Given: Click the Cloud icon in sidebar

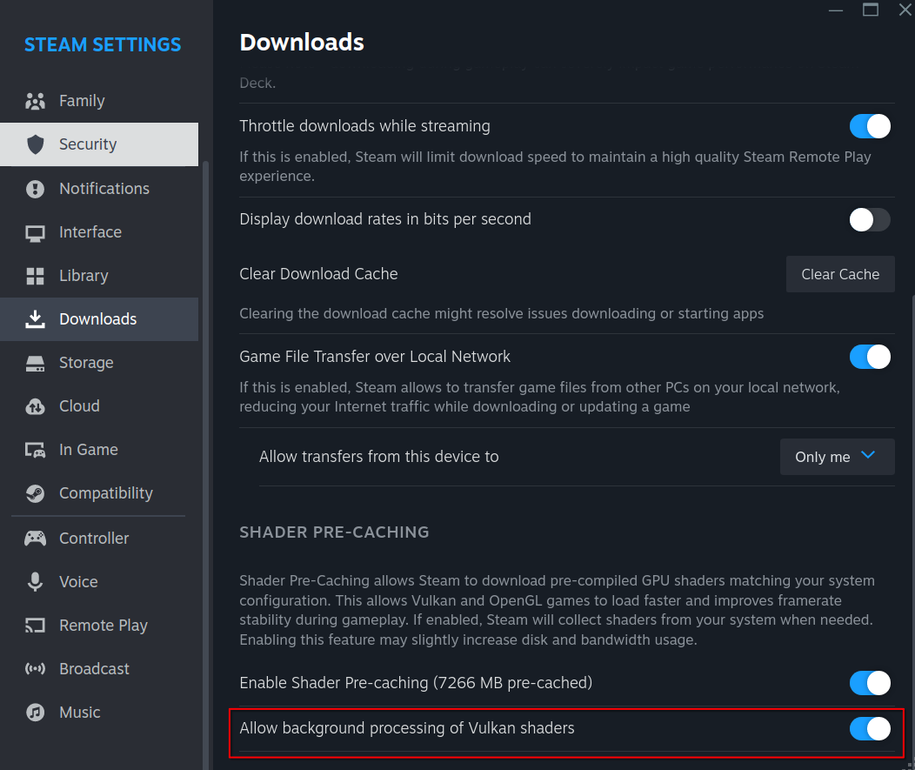Looking at the screenshot, I should (35, 406).
